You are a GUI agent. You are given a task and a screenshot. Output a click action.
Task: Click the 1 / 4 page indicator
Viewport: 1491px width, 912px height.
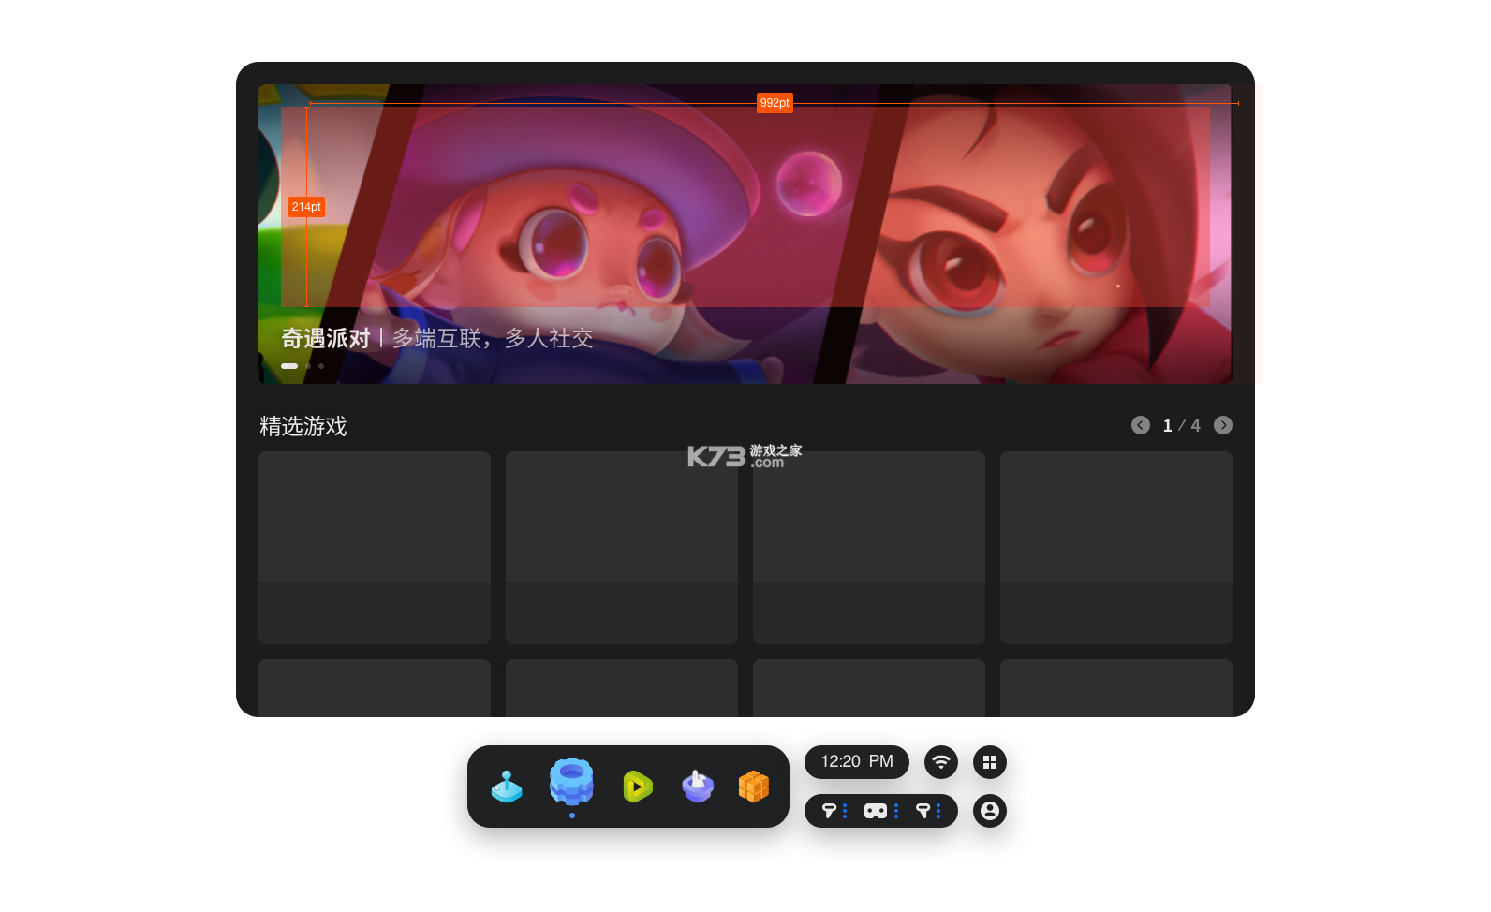tap(1181, 426)
